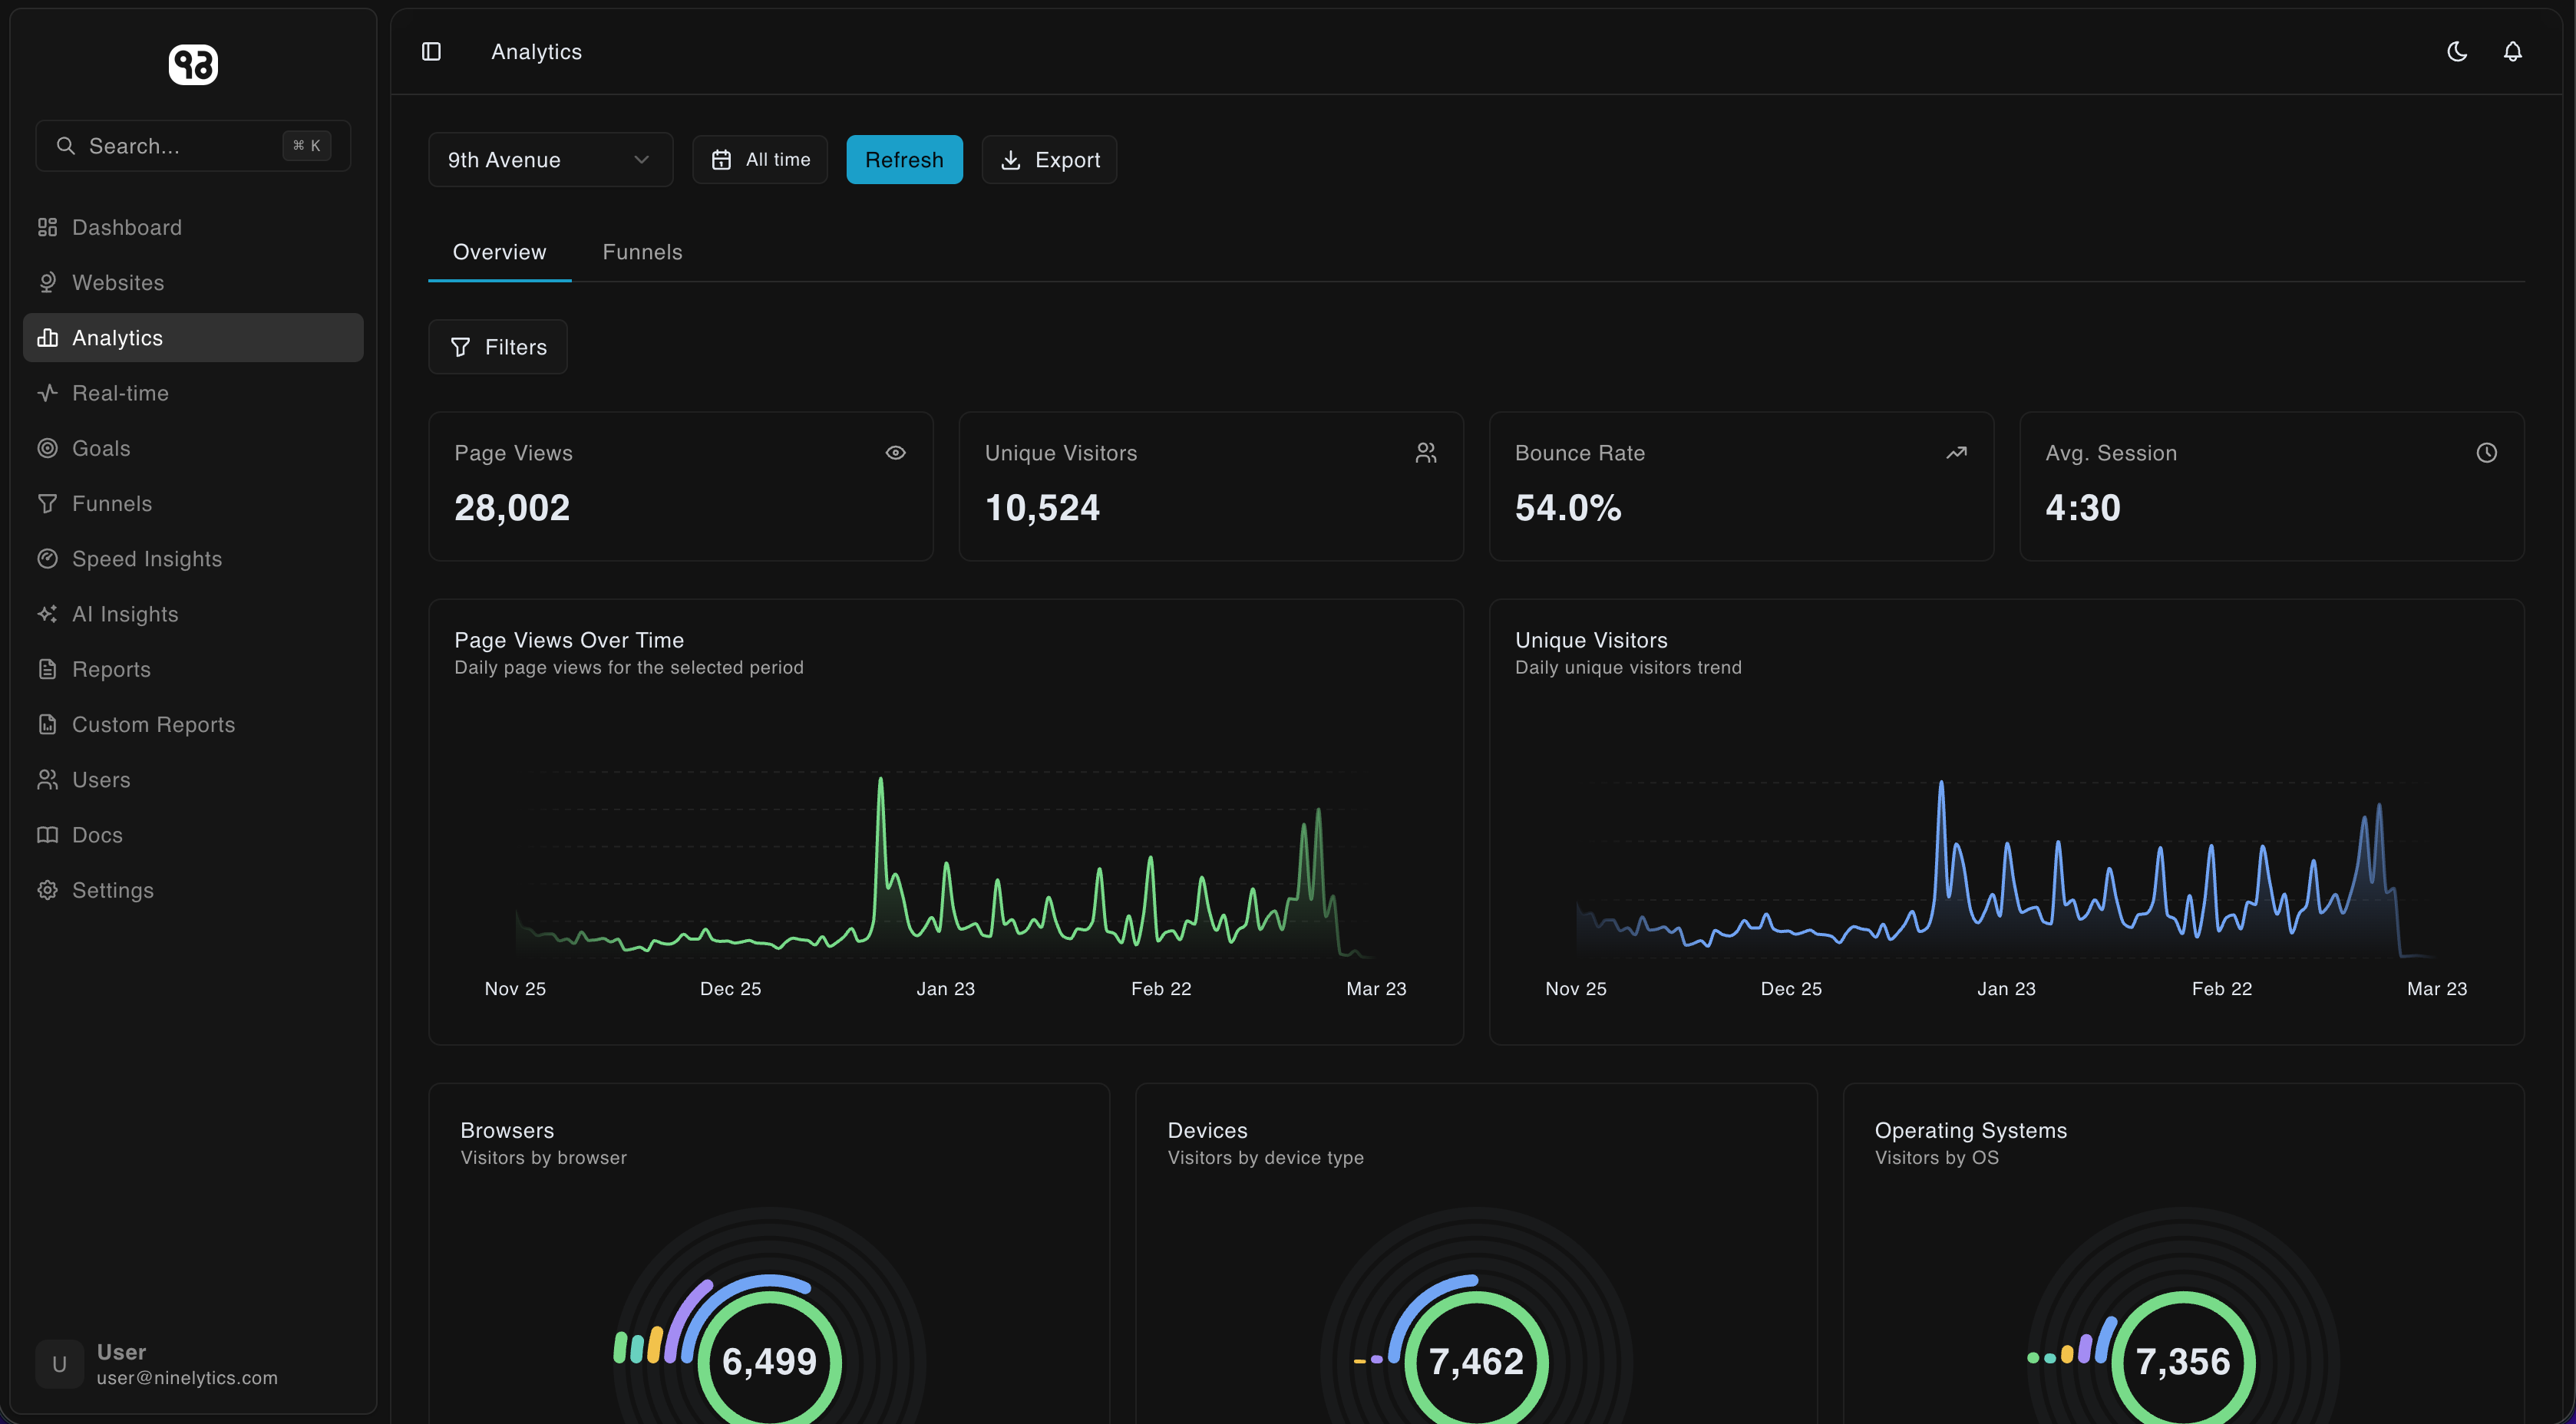The height and width of the screenshot is (1424, 2576).
Task: Click the eye icon in Page Views card
Action: [895, 453]
